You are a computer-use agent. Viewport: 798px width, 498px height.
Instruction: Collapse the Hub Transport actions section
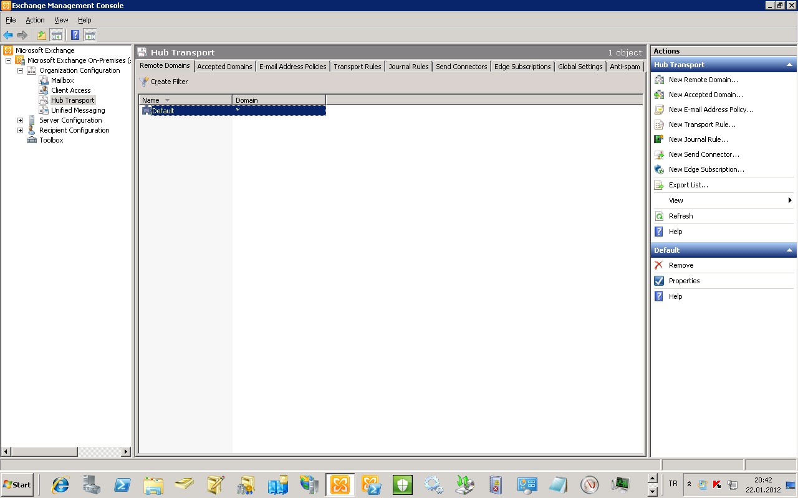789,65
